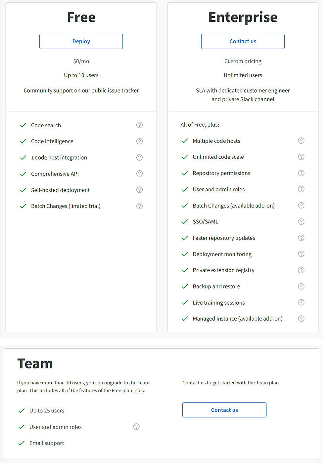Click the Managed instance help tooltip icon
Screen dimensions: 330x465
(301, 318)
